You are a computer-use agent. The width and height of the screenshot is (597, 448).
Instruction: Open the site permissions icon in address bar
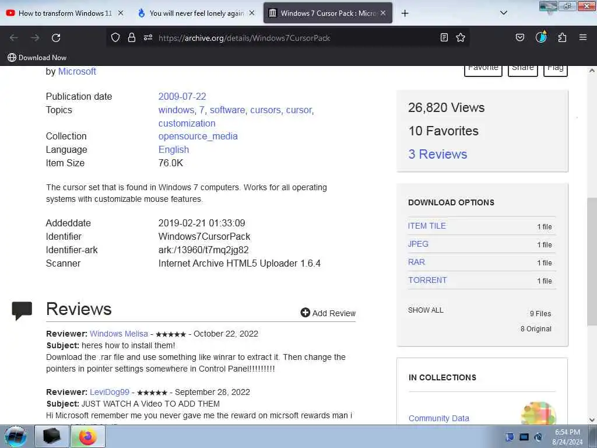[x=148, y=37]
